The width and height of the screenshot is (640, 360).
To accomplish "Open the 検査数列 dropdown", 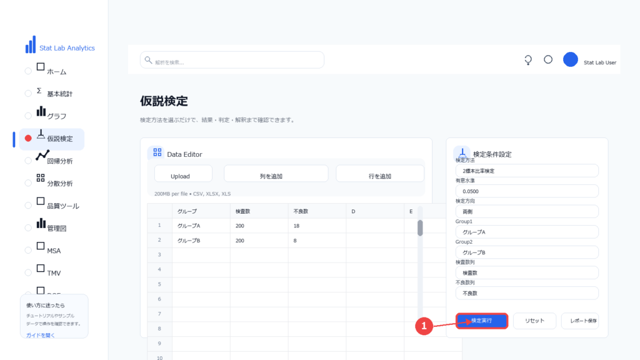I will click(x=527, y=272).
